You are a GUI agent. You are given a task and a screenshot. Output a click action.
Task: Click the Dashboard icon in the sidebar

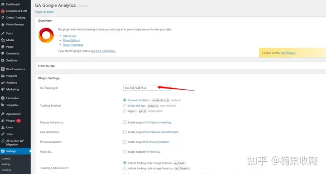(3, 4)
